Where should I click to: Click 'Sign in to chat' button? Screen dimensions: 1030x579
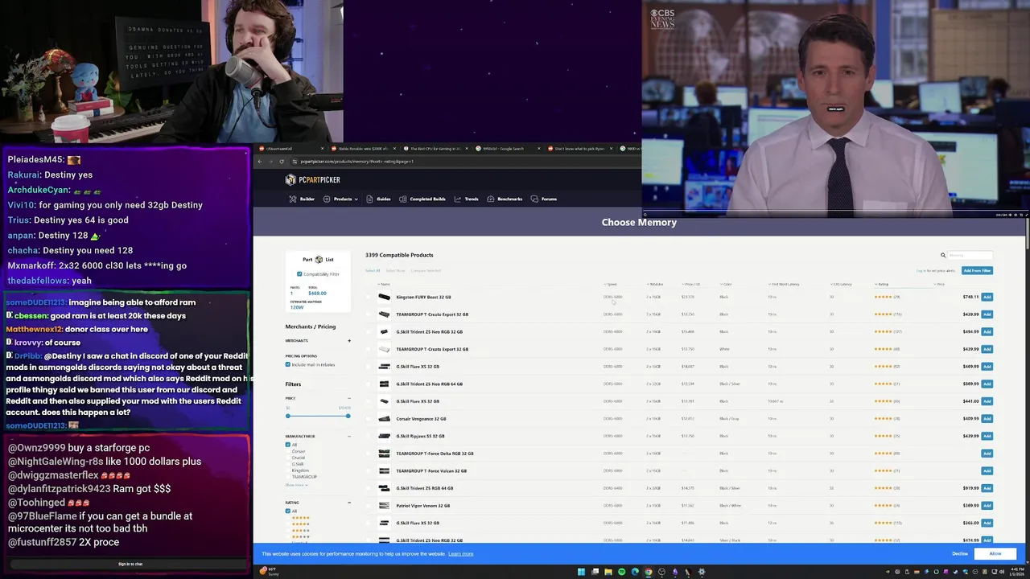tap(130, 564)
